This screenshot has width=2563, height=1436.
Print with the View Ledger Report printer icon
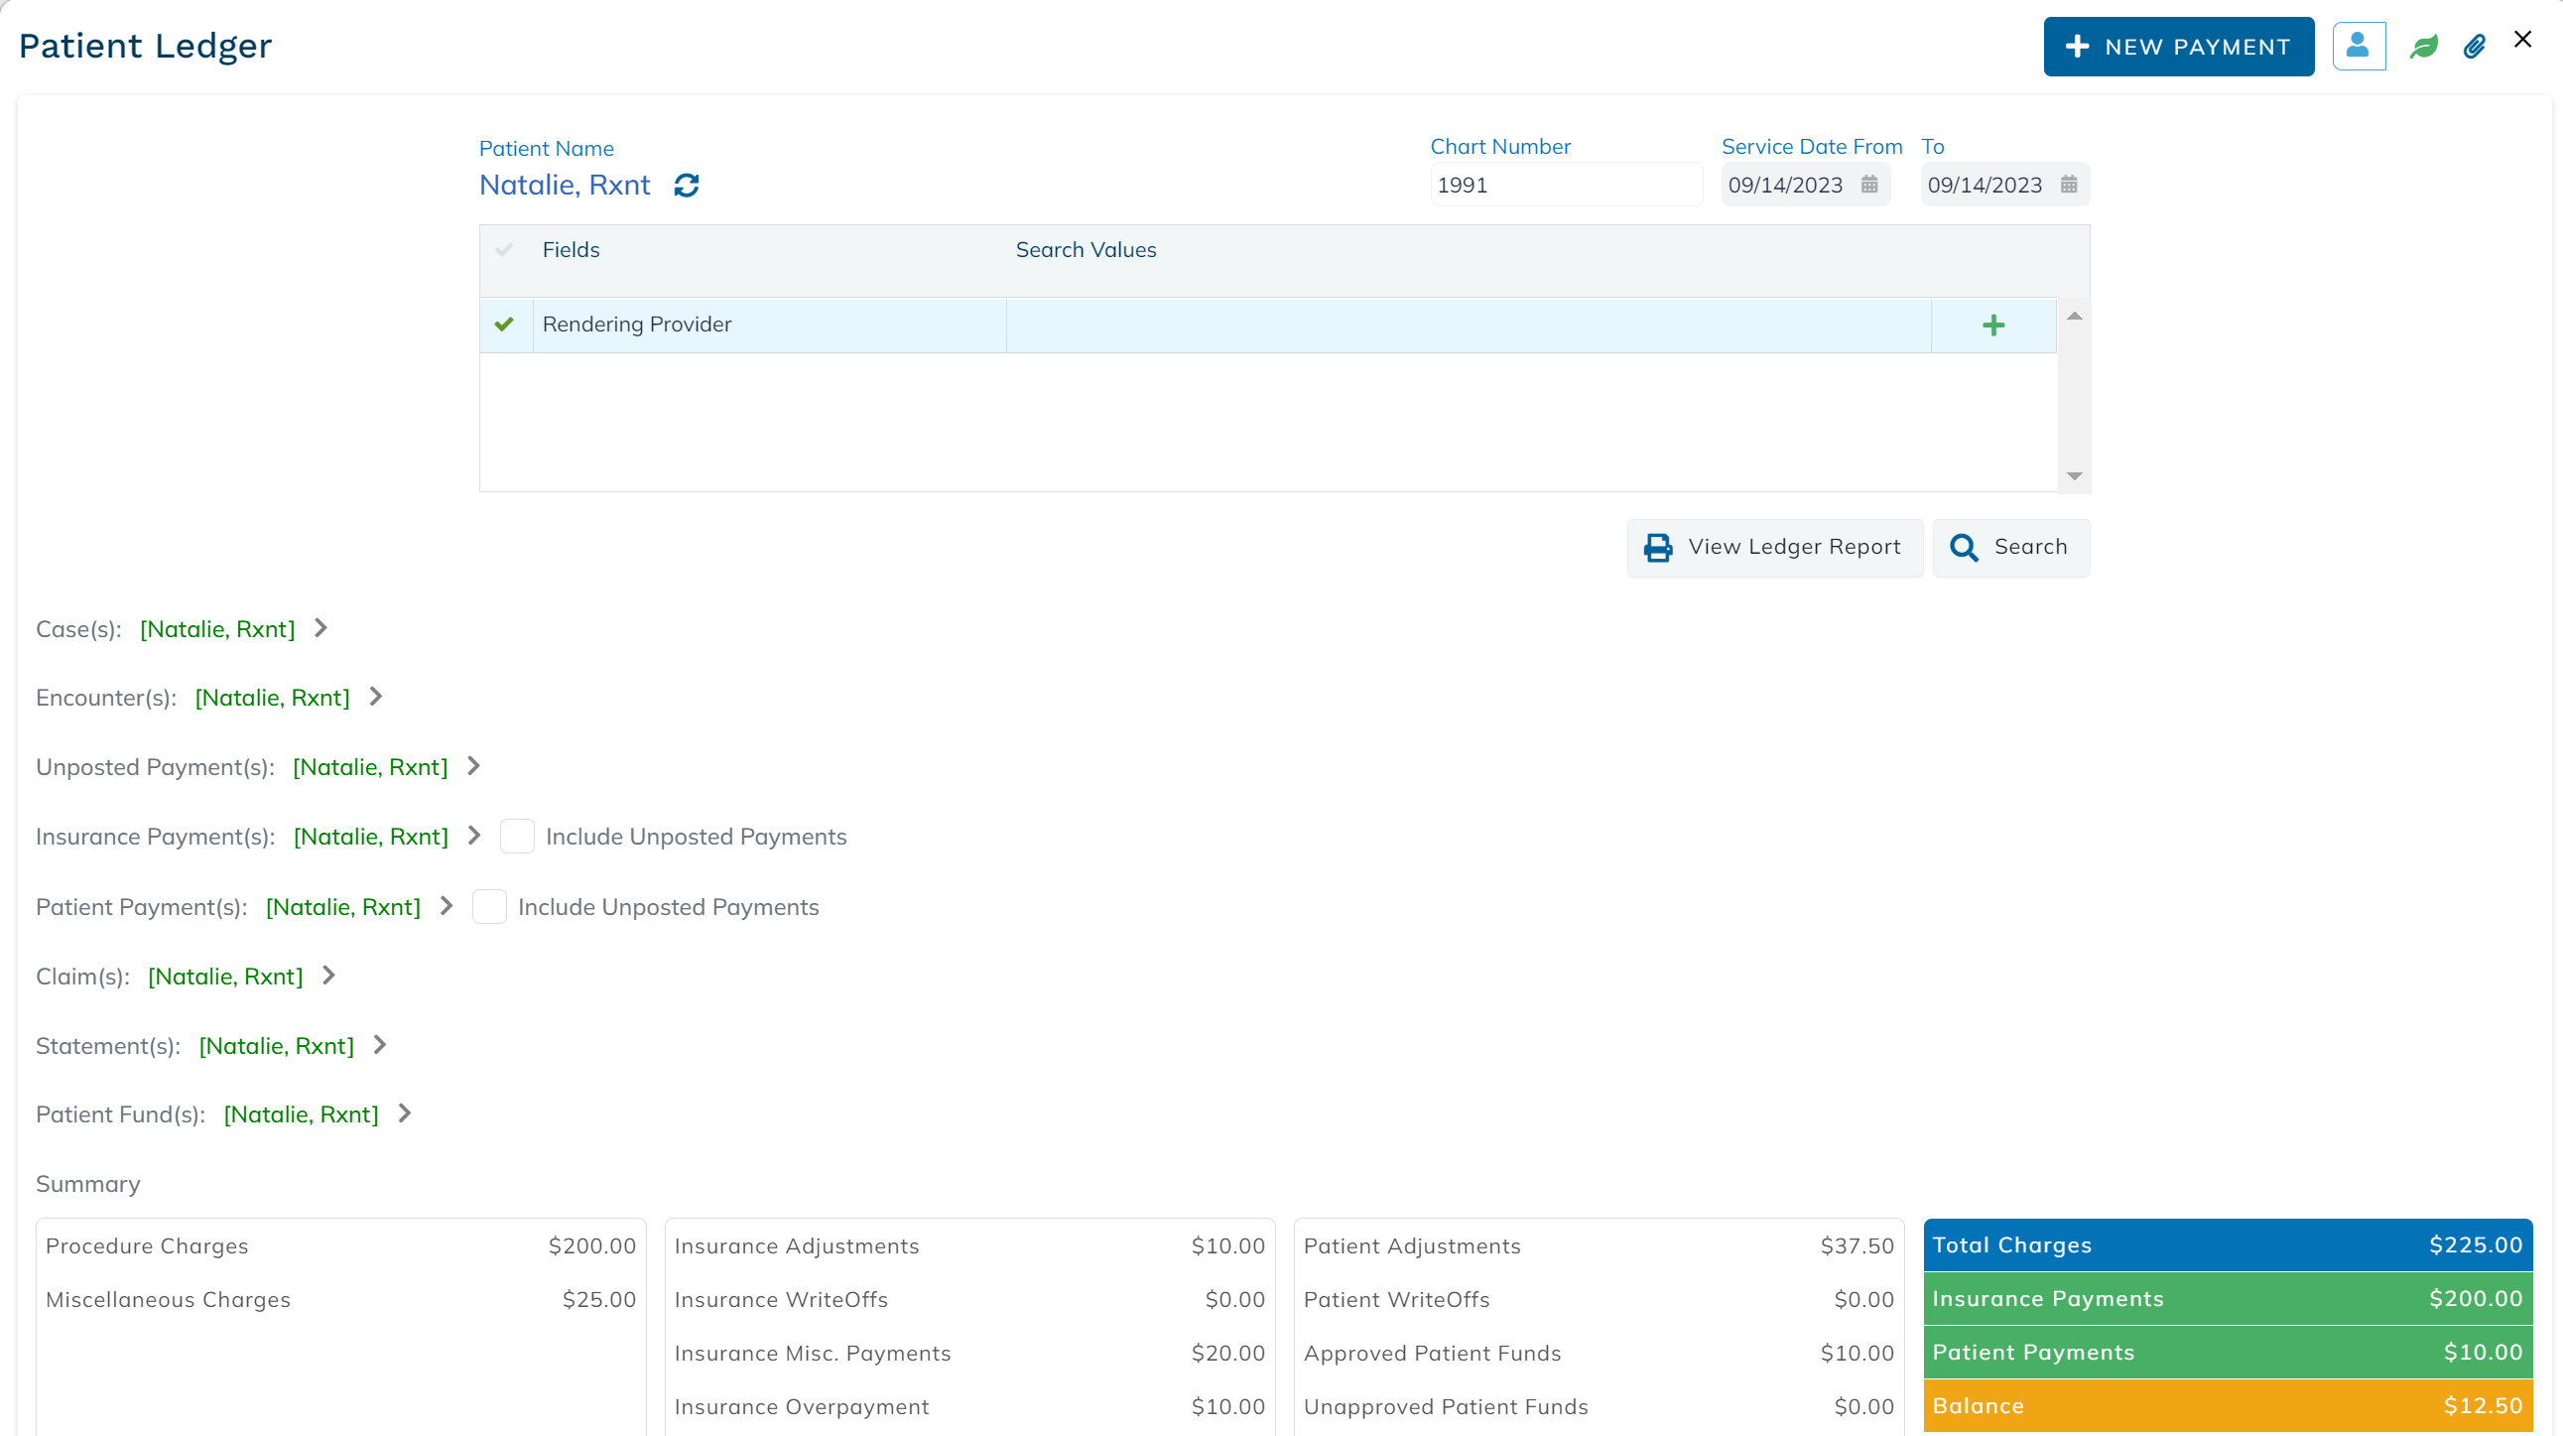coord(1658,548)
